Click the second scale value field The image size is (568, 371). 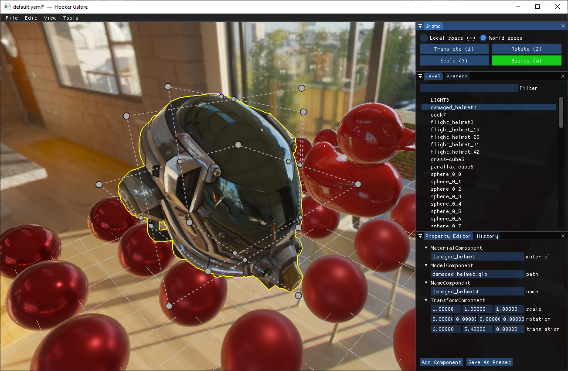coord(477,309)
